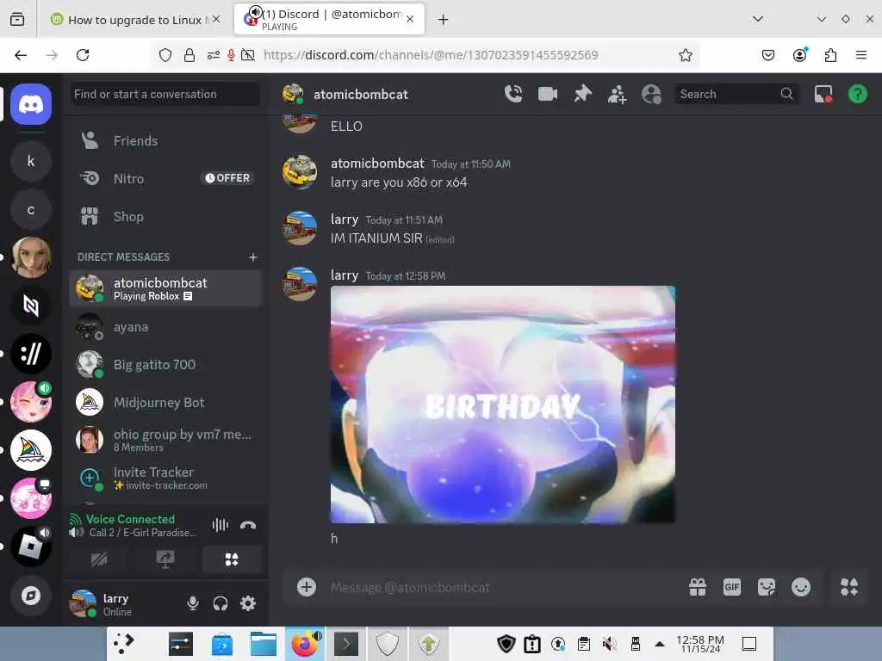Open Firefox application menu
The height and width of the screenshot is (661, 882).
(860, 55)
